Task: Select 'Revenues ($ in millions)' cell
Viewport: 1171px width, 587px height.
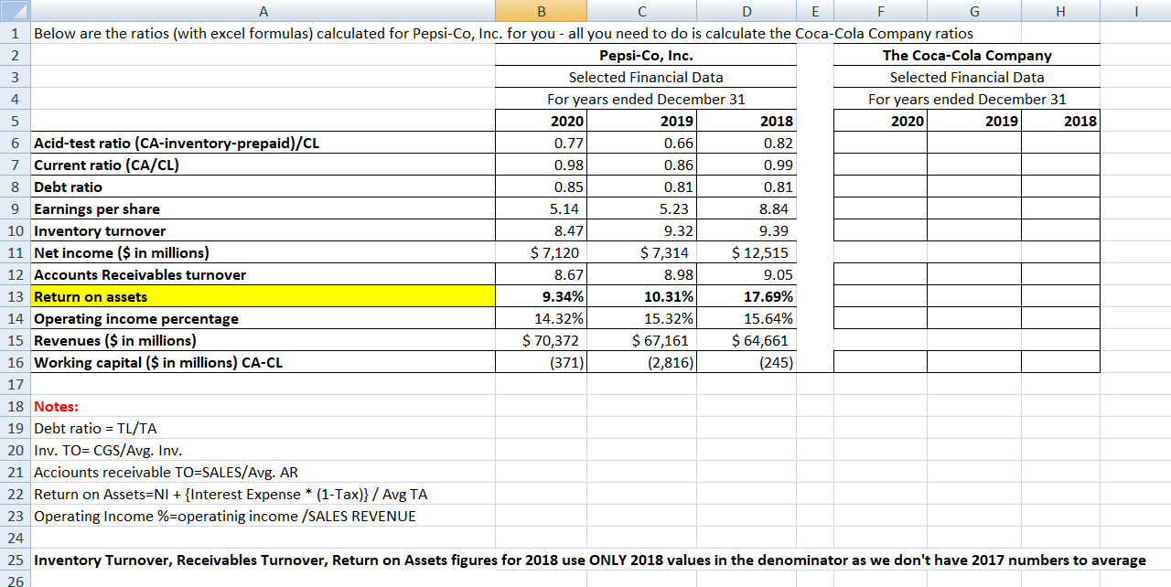Action: 263,340
